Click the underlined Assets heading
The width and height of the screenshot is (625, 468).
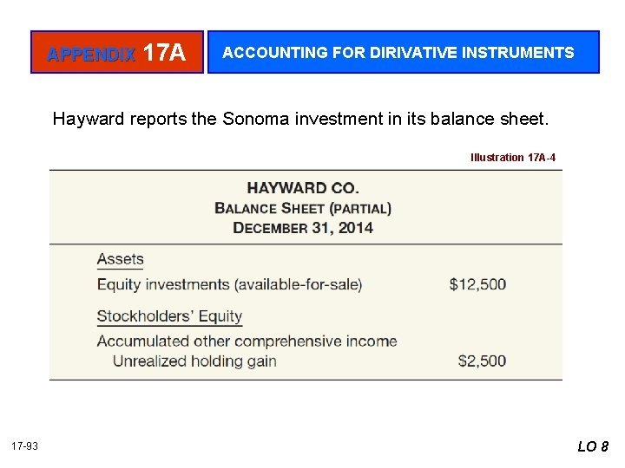point(120,259)
